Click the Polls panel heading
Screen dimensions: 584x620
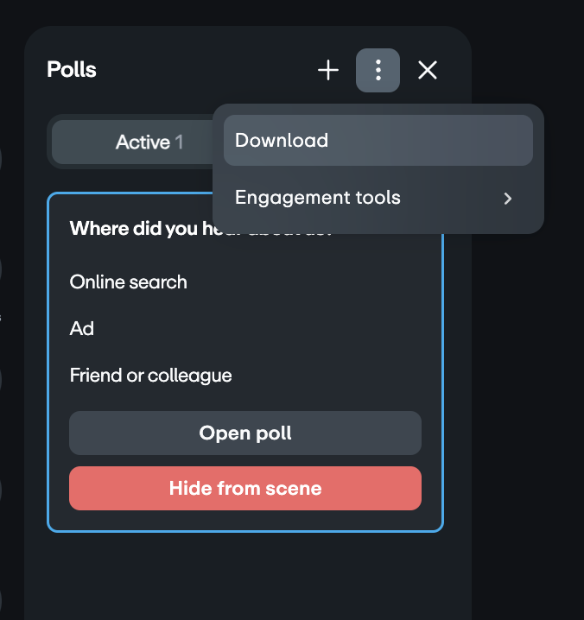72,70
